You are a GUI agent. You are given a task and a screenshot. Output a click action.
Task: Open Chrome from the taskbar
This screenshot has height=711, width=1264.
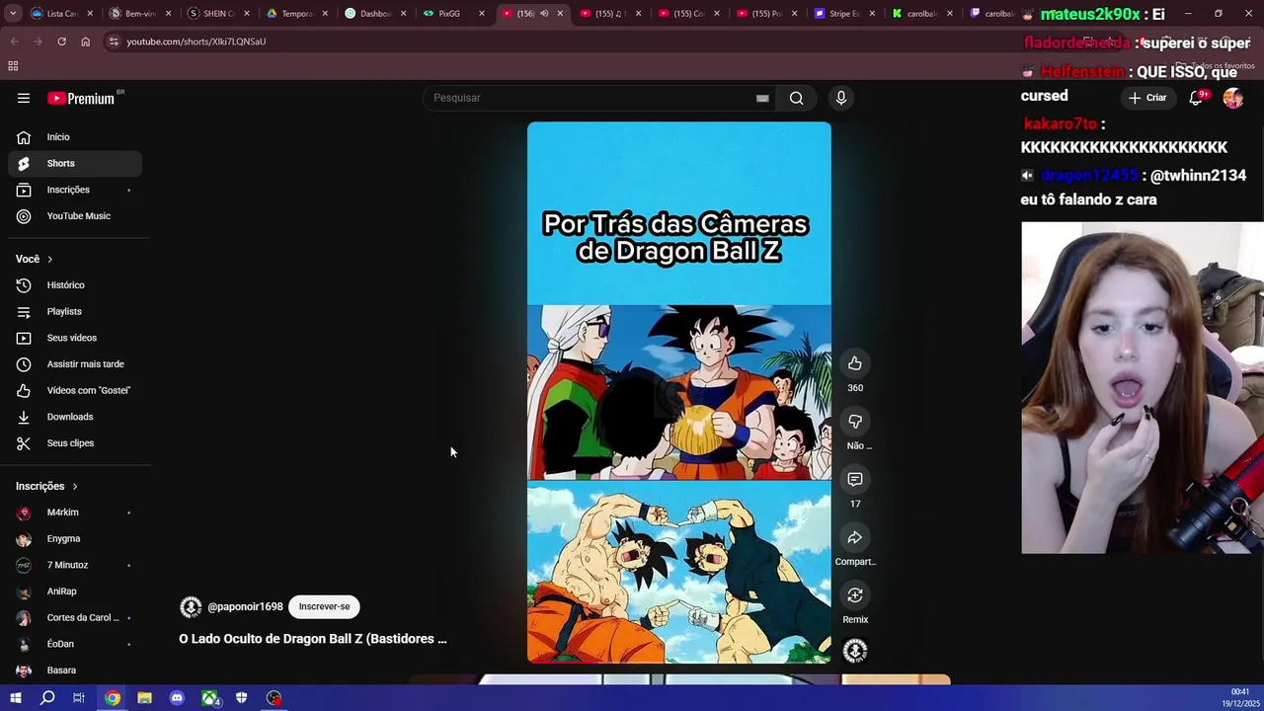coord(113,698)
